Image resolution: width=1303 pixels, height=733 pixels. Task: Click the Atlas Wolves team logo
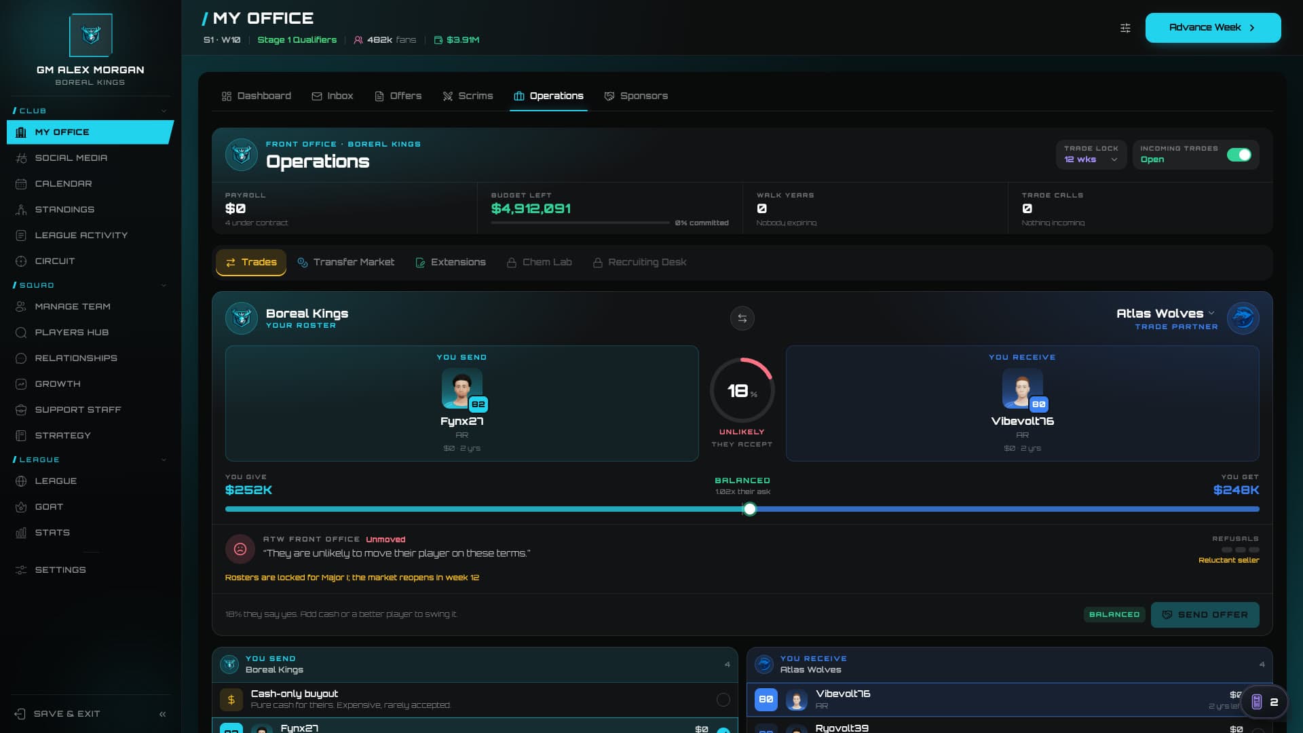point(1243,318)
